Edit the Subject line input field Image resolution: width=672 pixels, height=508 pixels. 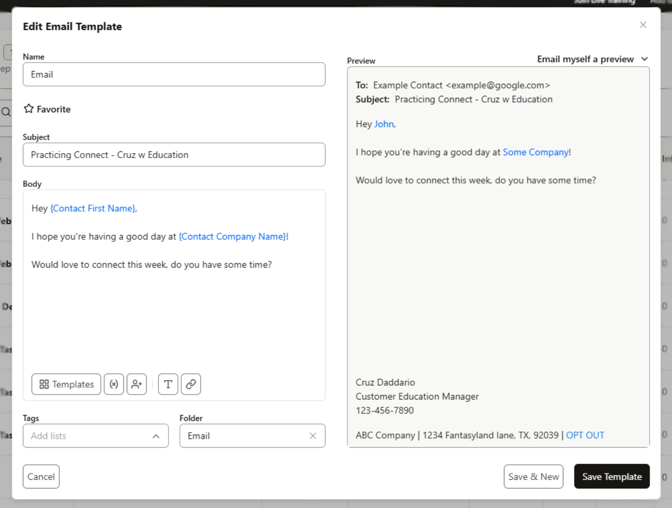tap(174, 155)
